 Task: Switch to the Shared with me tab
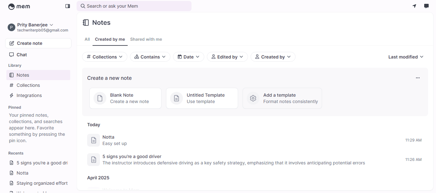[146, 39]
